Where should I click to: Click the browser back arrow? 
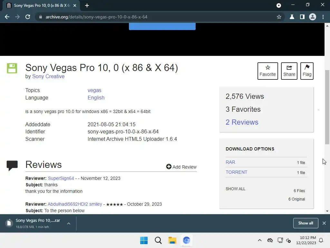pyautogui.click(x=7, y=17)
